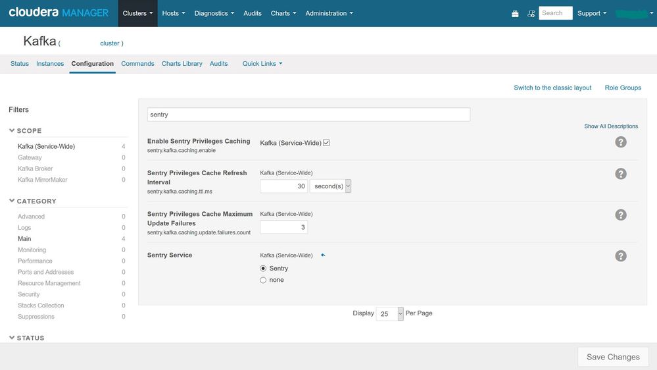Open the Charts menu
The height and width of the screenshot is (370, 657).
coord(283,13)
